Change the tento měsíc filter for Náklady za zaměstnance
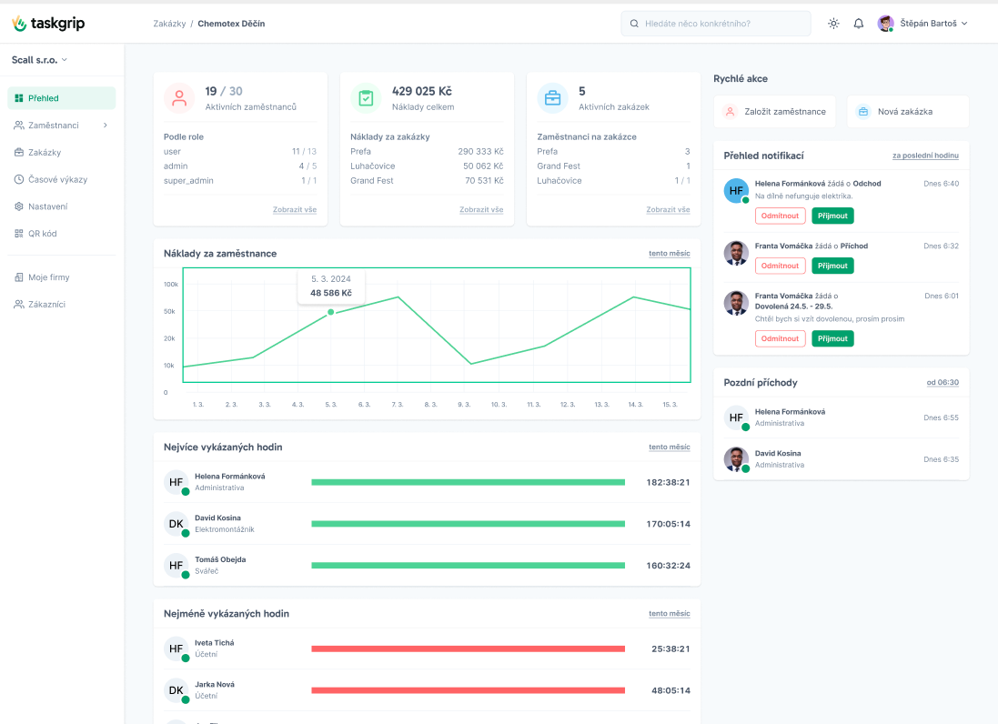This screenshot has height=724, width=998. click(669, 253)
